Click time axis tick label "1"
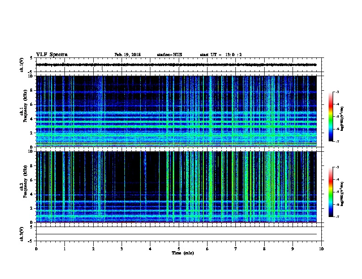Screen dimensions: 362x279 [64, 249]
